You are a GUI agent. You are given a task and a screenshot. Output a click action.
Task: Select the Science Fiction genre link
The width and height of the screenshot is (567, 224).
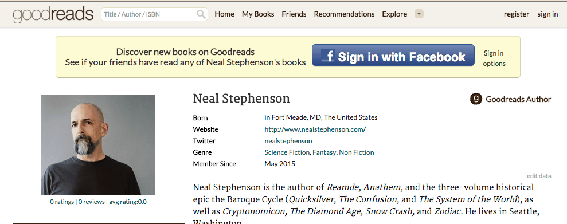tap(287, 152)
